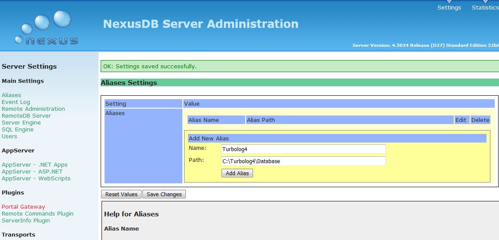Focus the alias Path input field
Screen dimensions: 499x240
[x=303, y=161]
